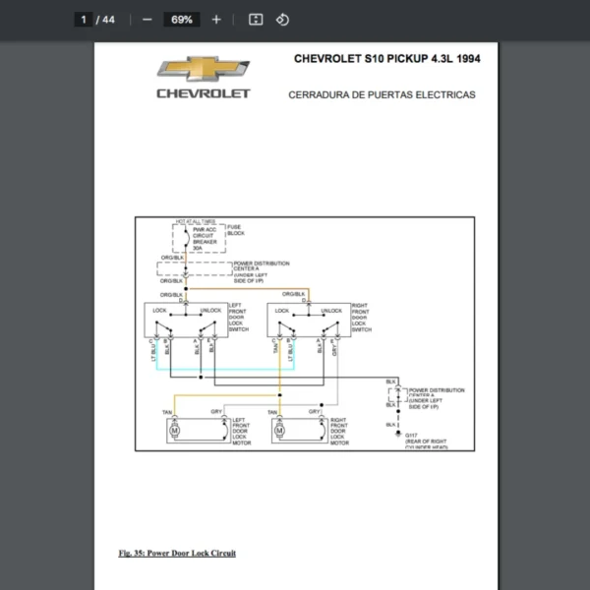Click the UNLOCK label in right door switch

331,311
